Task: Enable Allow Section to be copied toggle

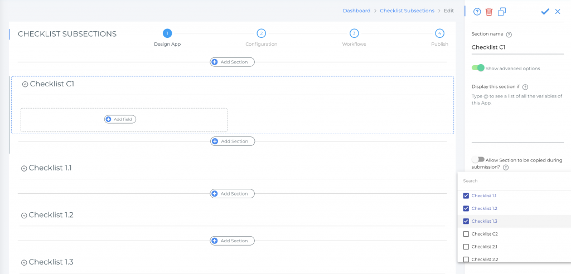Action: (x=478, y=160)
